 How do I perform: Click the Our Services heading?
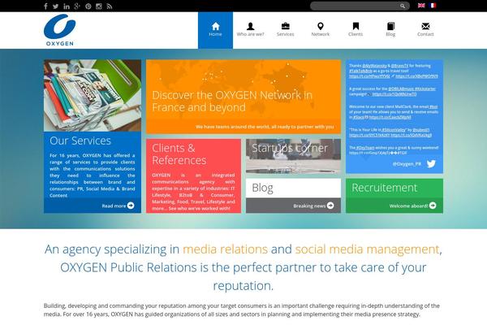pyautogui.click(x=80, y=141)
